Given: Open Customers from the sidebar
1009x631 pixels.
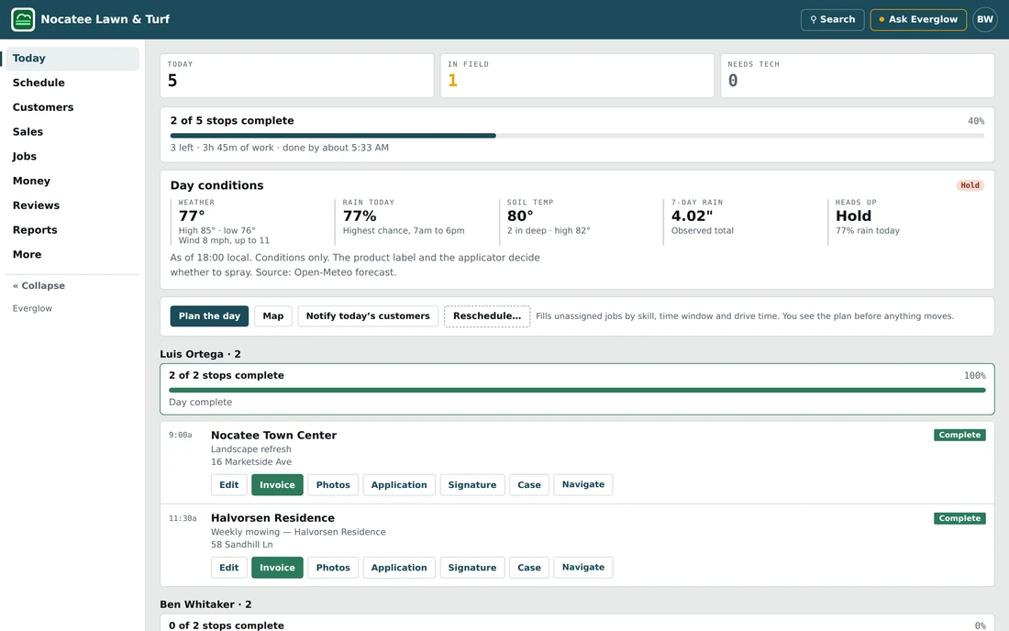Looking at the screenshot, I should click(71, 107).
